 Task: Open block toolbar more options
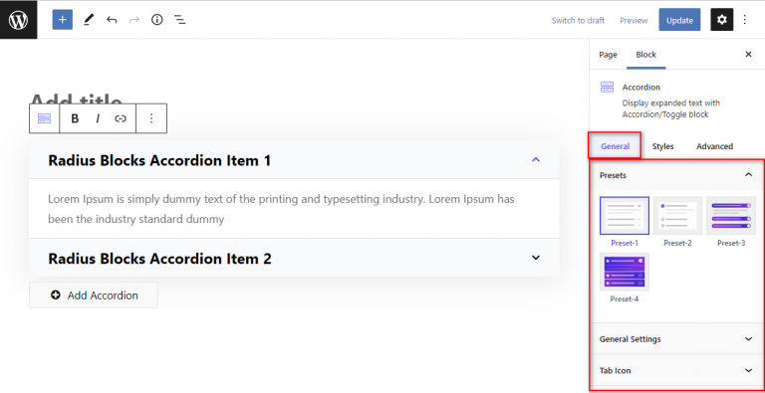tap(151, 118)
